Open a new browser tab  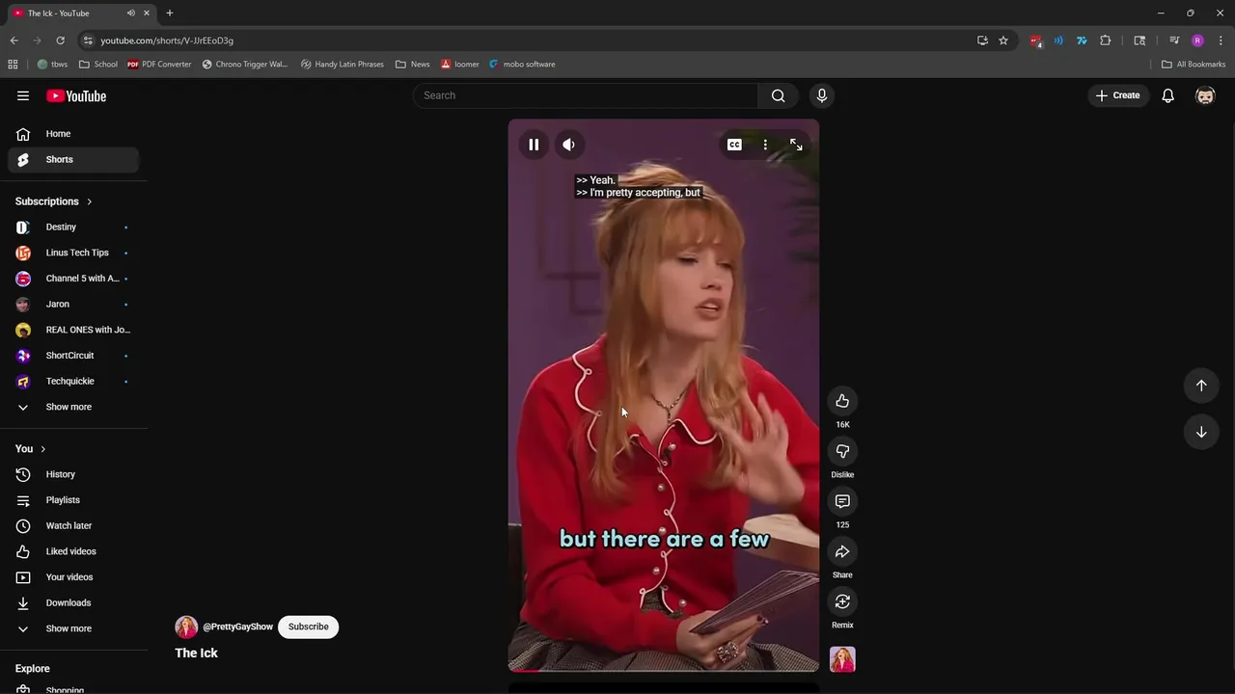tap(169, 13)
